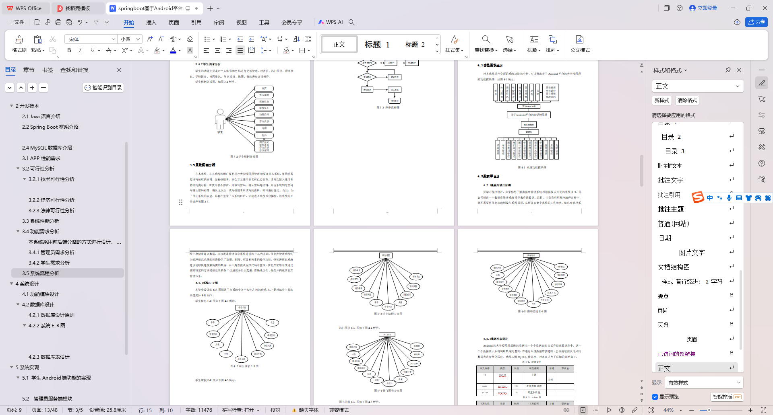Image resolution: width=773 pixels, height=415 pixels.
Task: Click the Select arrow tool icon
Action: point(509,39)
